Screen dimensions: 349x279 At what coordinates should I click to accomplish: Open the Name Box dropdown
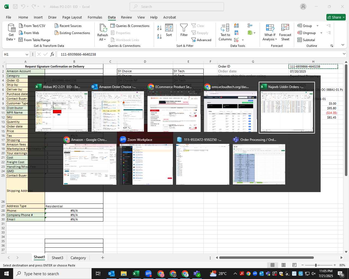(x=27, y=54)
